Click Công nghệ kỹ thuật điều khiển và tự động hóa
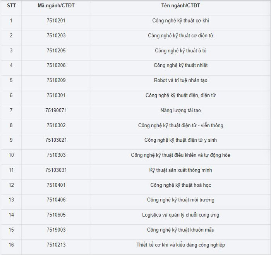 tap(180, 155)
